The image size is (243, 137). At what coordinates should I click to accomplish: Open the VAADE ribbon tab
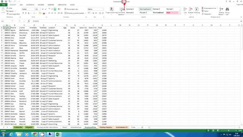72,5
